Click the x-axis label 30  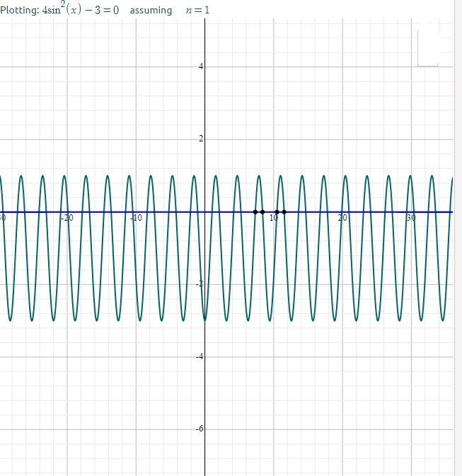coord(411,219)
